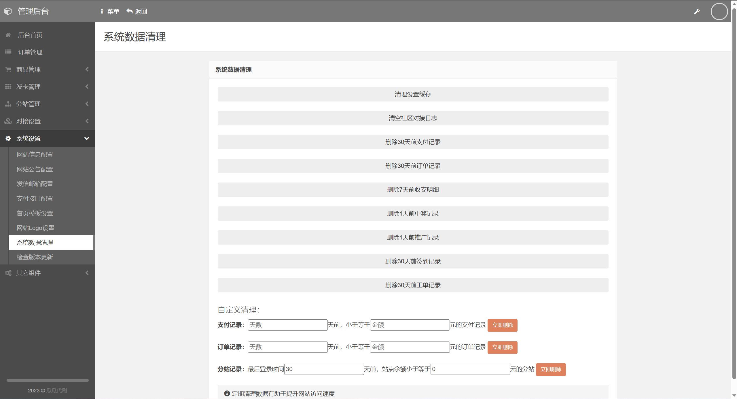This screenshot has height=399, width=737.
Task: Click the list icon for 订单管理
Action: [x=8, y=52]
